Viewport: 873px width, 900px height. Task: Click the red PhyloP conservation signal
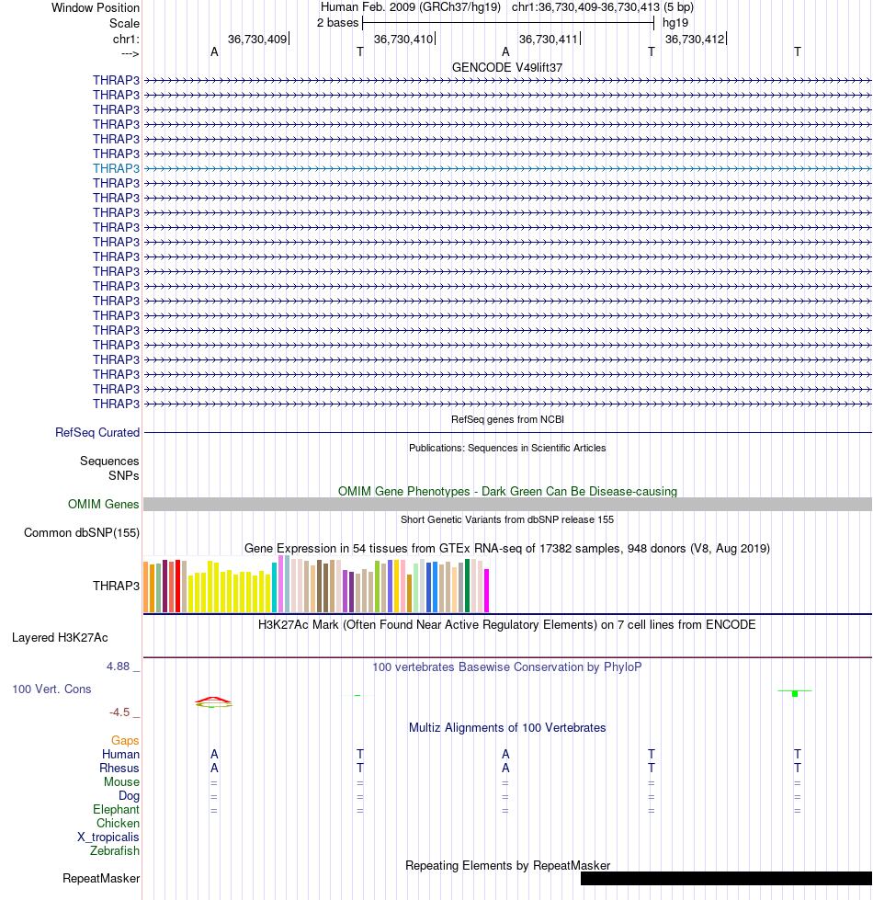coord(213,701)
